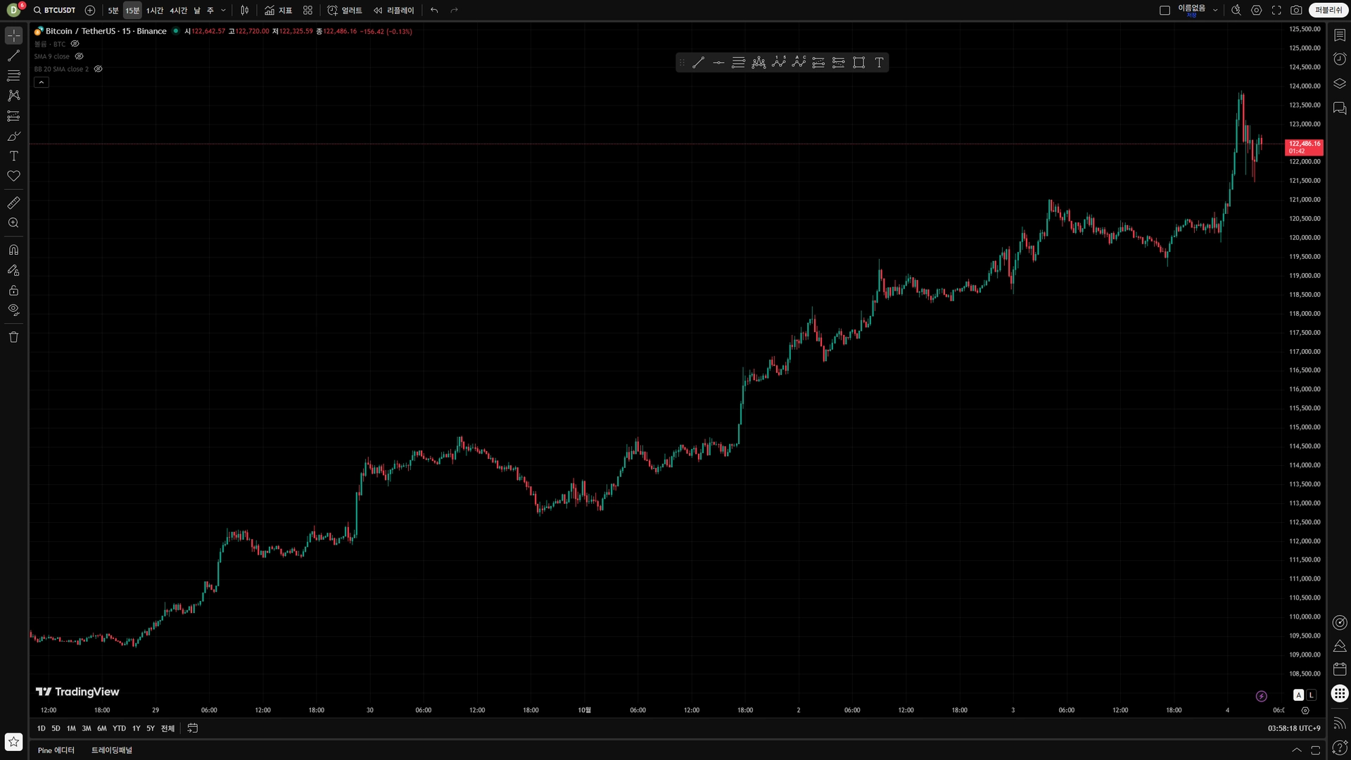Open the layout grid selector icon
This screenshot has width=1351, height=760.
pyautogui.click(x=307, y=11)
